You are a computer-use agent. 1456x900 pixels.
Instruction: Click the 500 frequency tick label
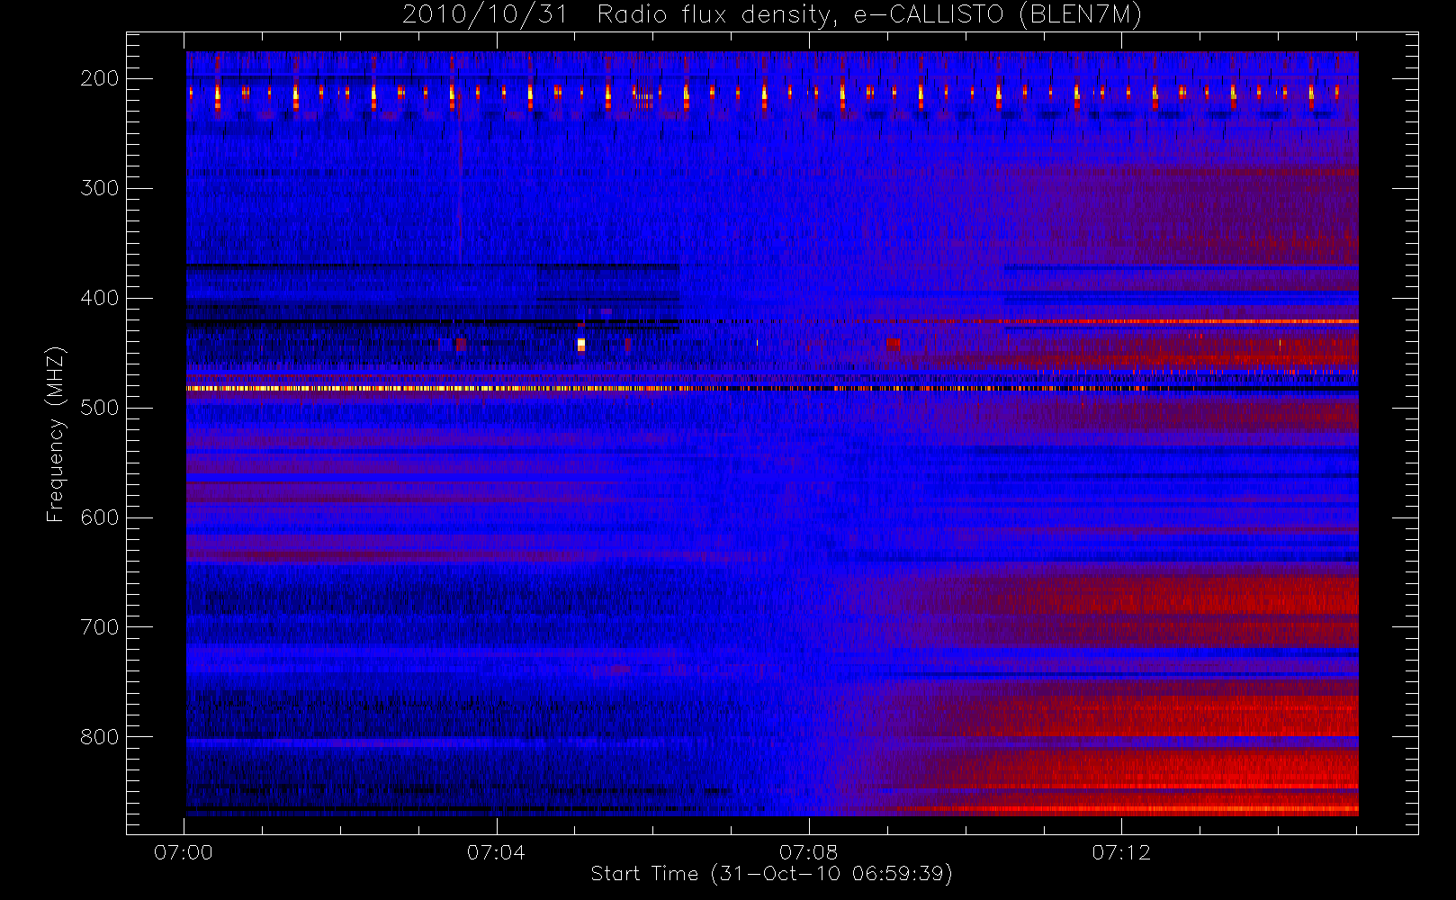click(x=99, y=408)
